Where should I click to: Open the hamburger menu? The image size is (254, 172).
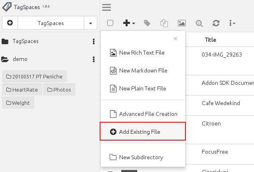106,7
